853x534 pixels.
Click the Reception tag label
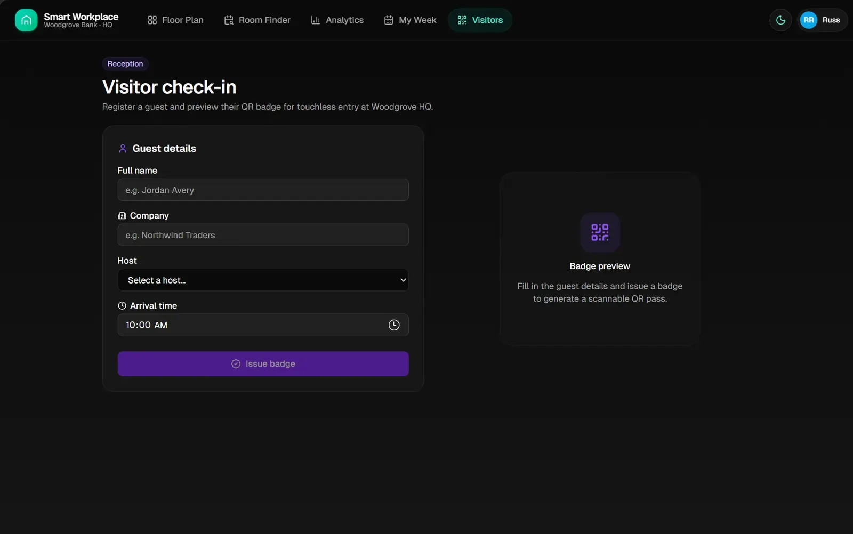tap(125, 64)
